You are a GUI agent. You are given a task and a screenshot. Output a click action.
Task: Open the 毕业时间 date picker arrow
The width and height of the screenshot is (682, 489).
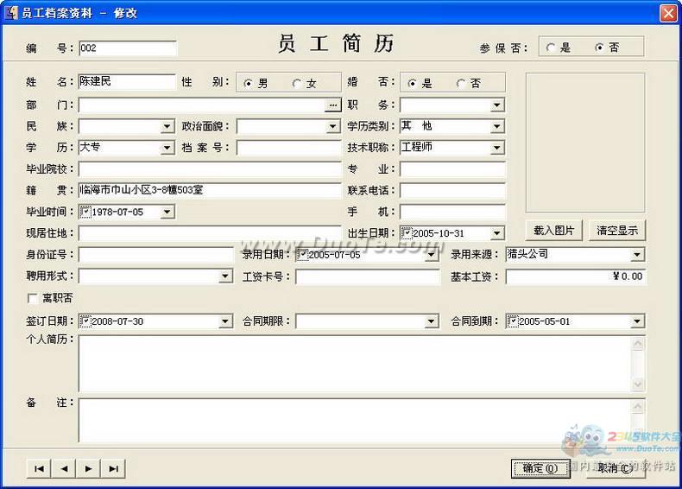point(167,212)
